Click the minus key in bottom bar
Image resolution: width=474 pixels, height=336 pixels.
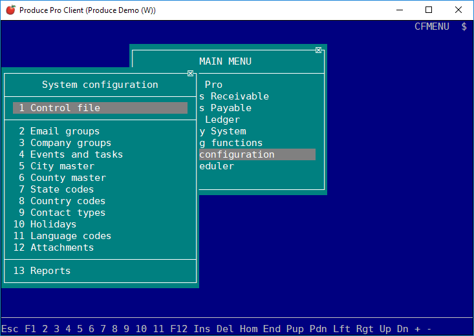tap(429, 329)
